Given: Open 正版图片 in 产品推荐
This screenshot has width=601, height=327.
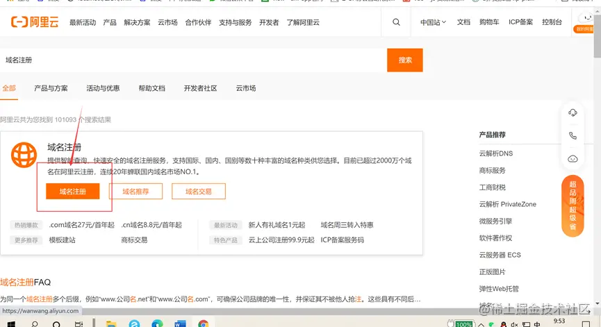Looking at the screenshot, I should (x=492, y=272).
